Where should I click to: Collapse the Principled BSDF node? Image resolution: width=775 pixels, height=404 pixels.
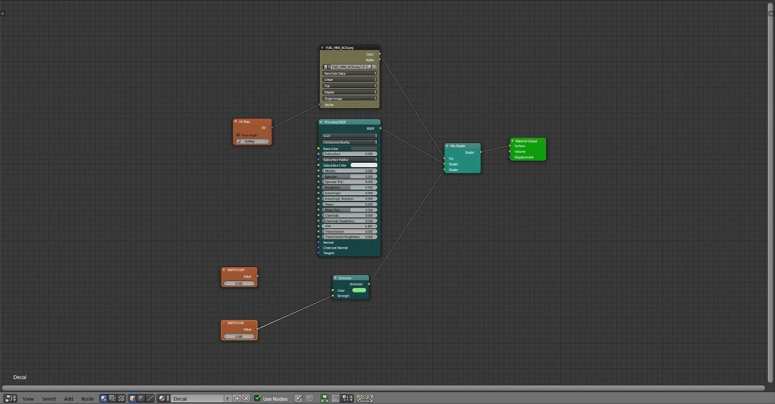pyautogui.click(x=321, y=122)
